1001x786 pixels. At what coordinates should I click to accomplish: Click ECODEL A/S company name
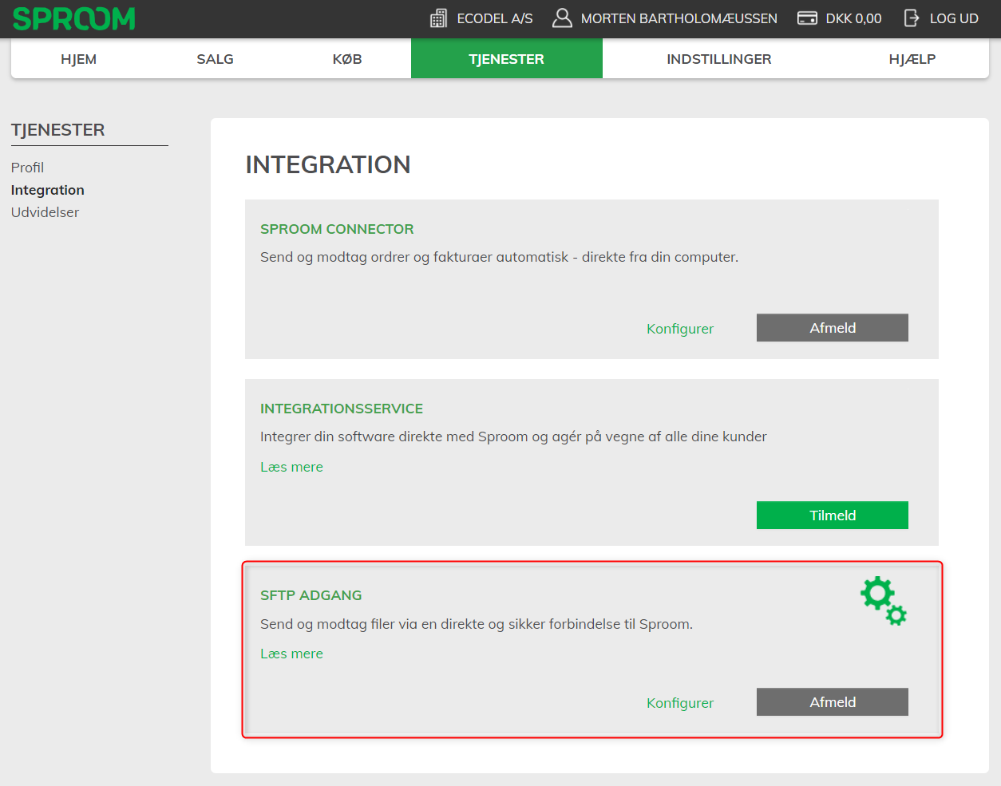click(x=495, y=18)
